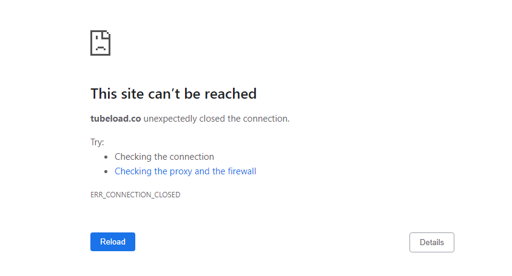Click bullet beside the proxy link
This screenshot has height=276, width=512.
pyautogui.click(x=107, y=171)
